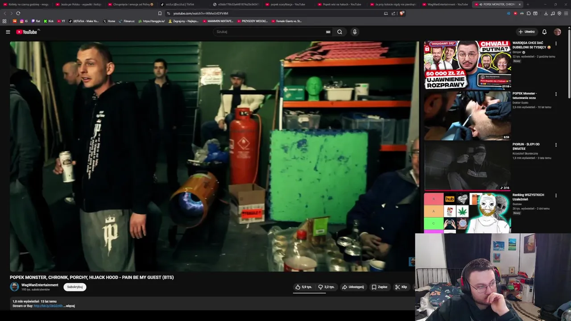Subscribe using the Subskrybuj button
Screen dimensions: 571x321
click(74, 287)
